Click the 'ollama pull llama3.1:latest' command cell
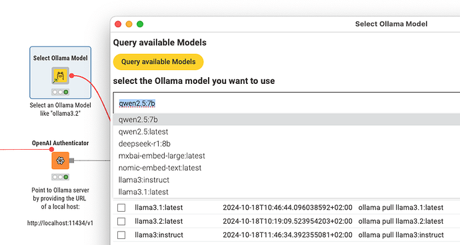Screen dimensions: 460x245 401,208
